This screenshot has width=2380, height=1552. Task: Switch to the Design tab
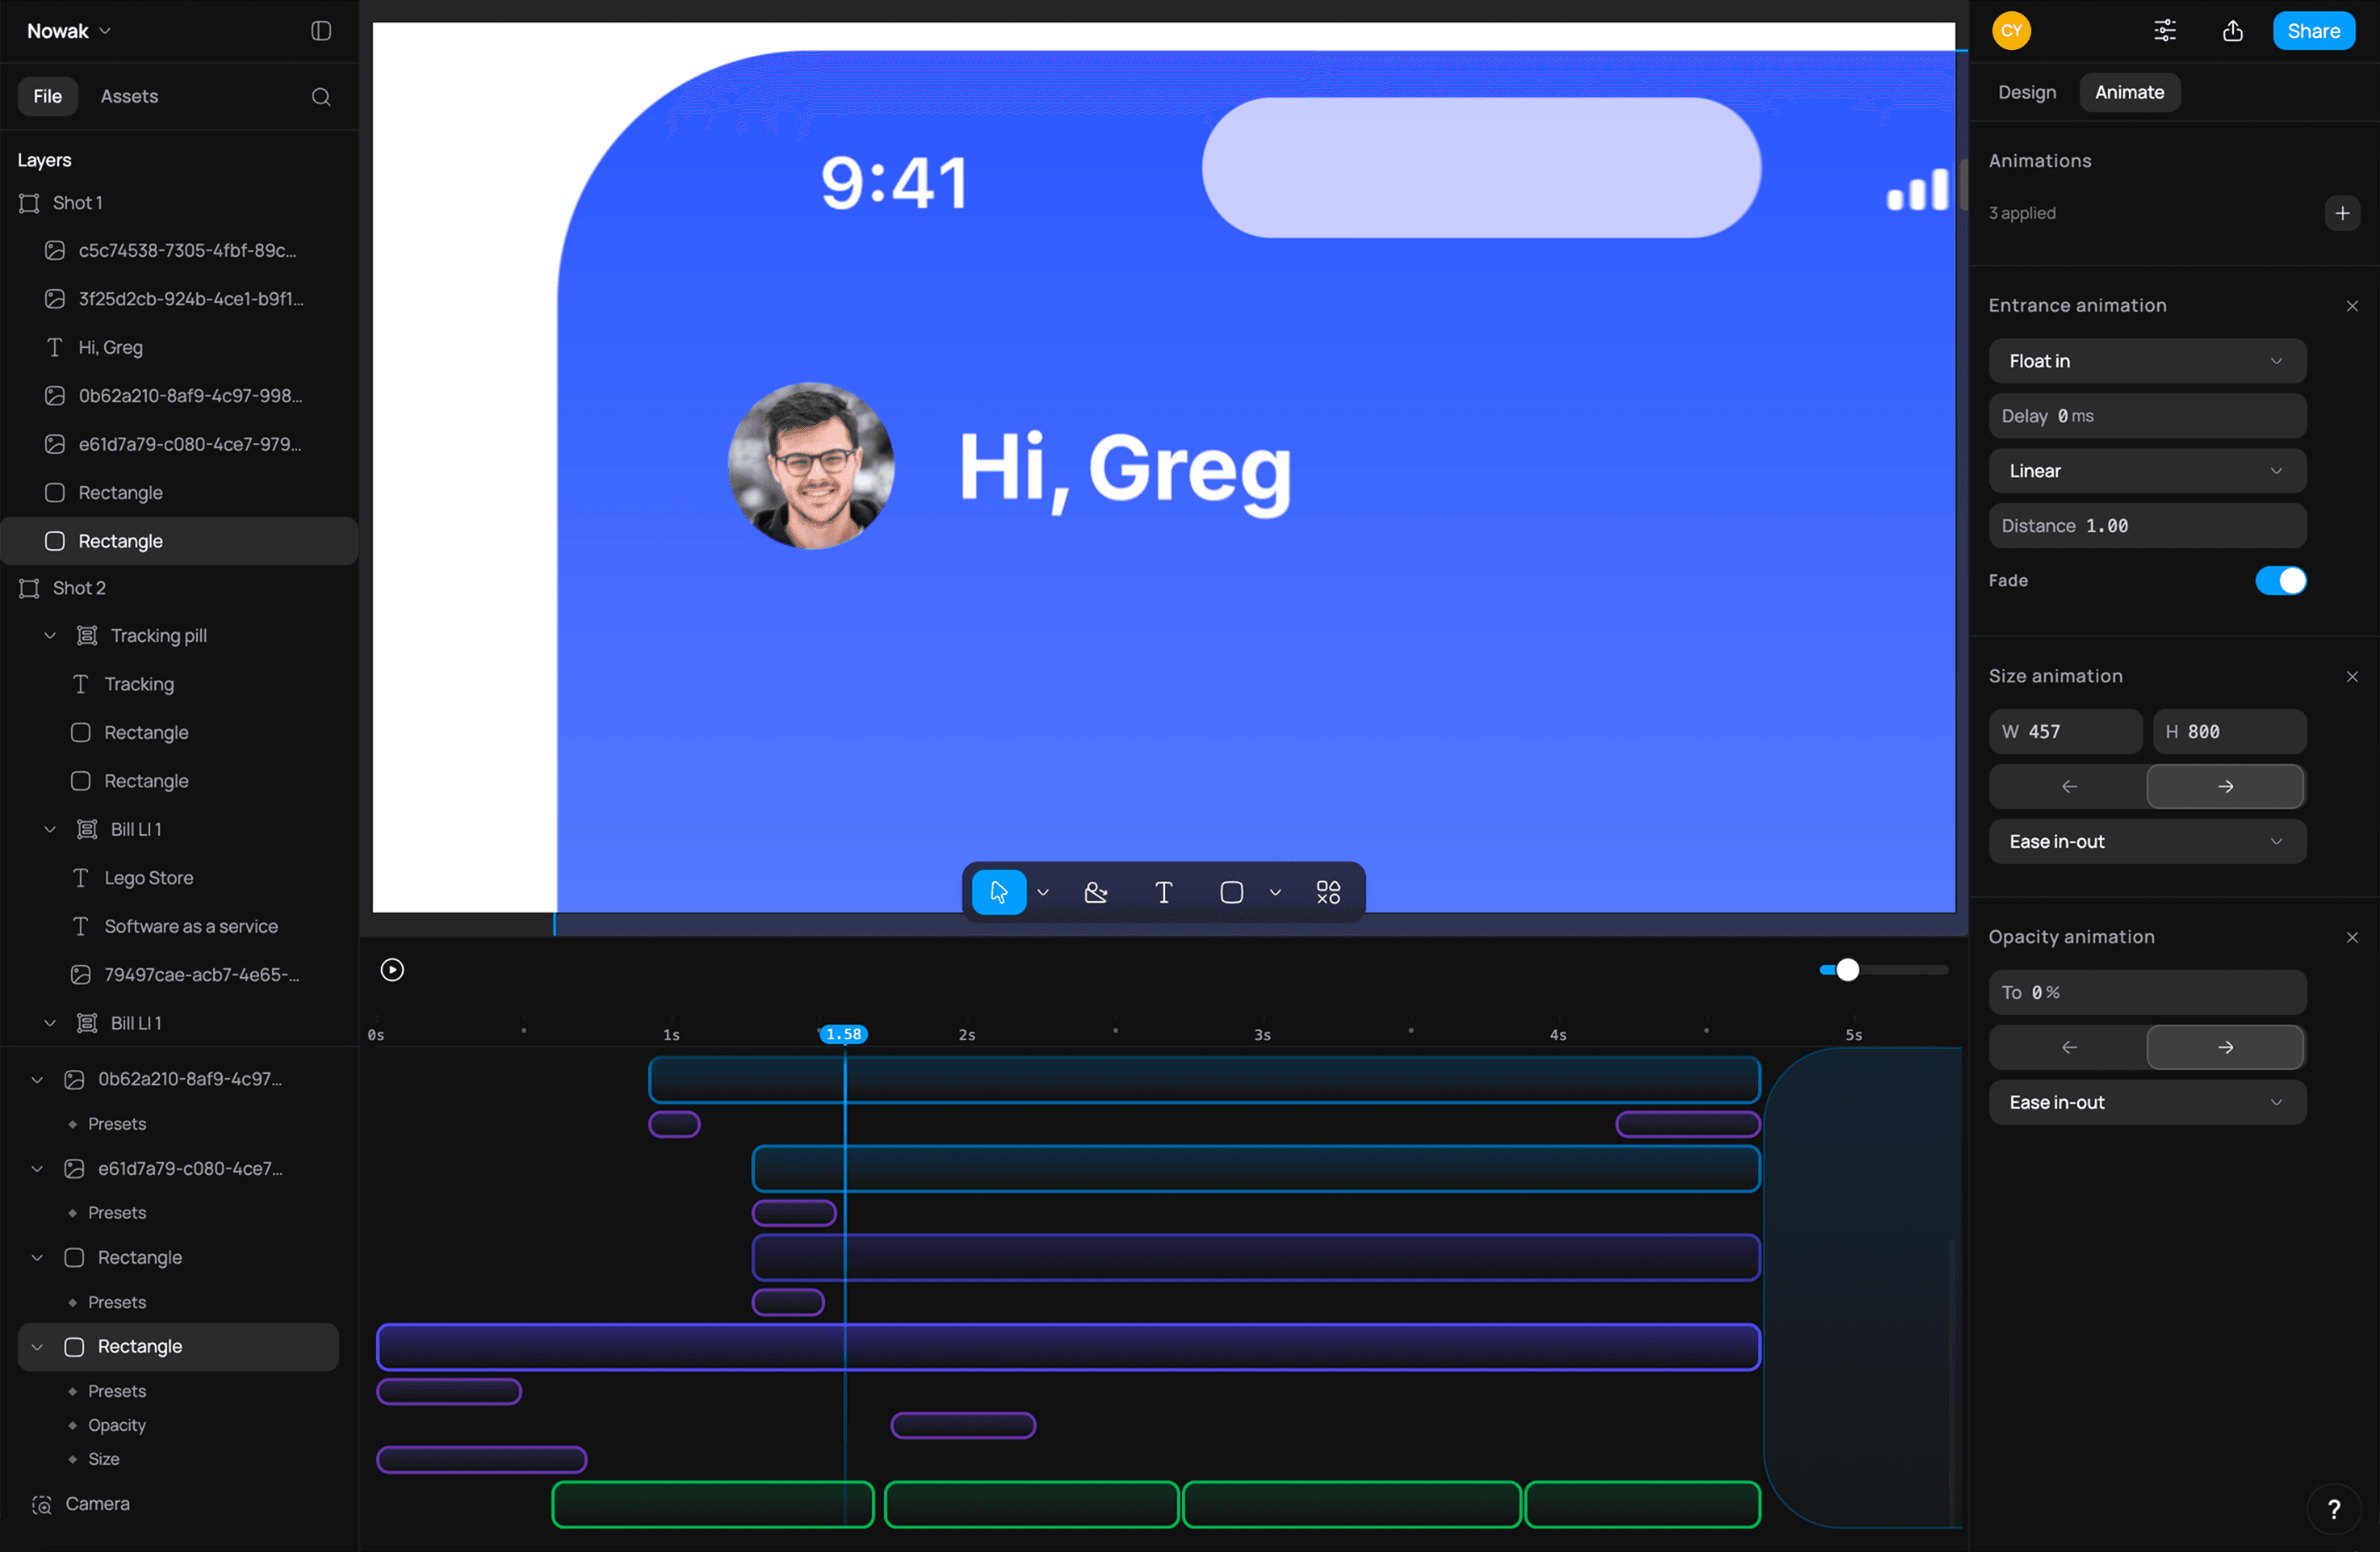pos(2026,92)
